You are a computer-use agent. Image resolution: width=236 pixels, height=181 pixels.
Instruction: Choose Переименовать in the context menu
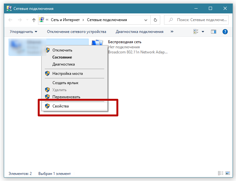pyautogui.click(x=66, y=97)
